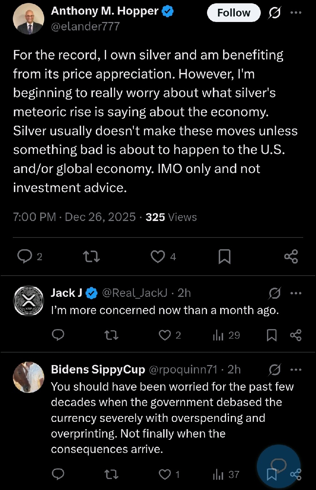
Task: View analytics of Jack J's reply
Action: coord(226,335)
